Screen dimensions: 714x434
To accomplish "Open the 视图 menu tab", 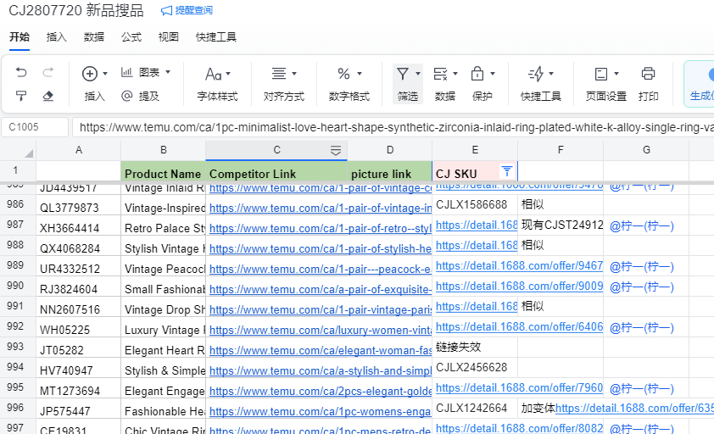I will 169,37.
